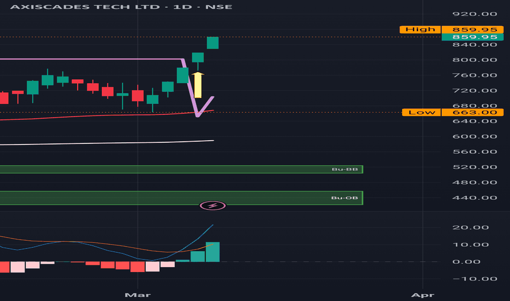Click the 480.00 price axis value
The width and height of the screenshot is (510, 301).
(x=474, y=182)
